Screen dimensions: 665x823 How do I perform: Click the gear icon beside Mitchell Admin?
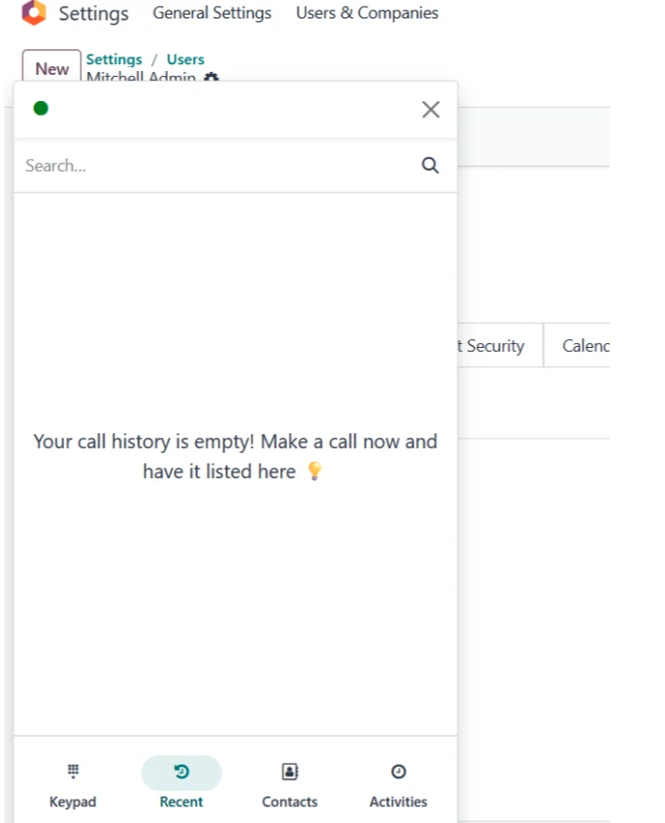(x=211, y=77)
